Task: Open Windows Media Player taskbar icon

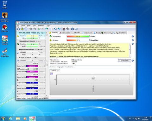Action: click(25, 119)
